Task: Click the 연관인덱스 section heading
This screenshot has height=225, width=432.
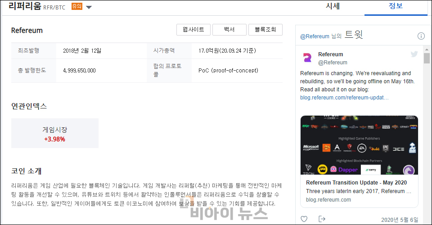Action: (x=29, y=106)
